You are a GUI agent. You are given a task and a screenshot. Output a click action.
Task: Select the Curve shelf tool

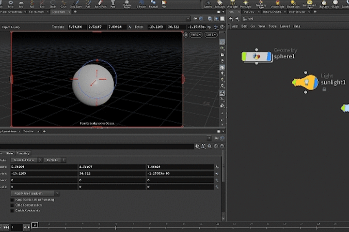tap(63, 4)
